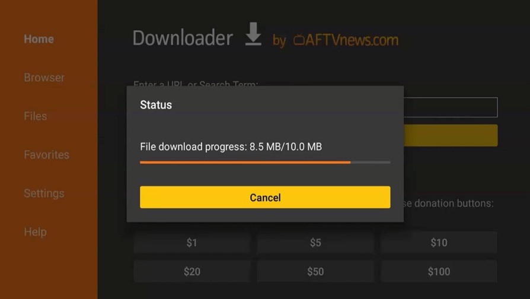Viewport: 530px width, 299px height.
Task: Open the Help section
Action: (35, 232)
